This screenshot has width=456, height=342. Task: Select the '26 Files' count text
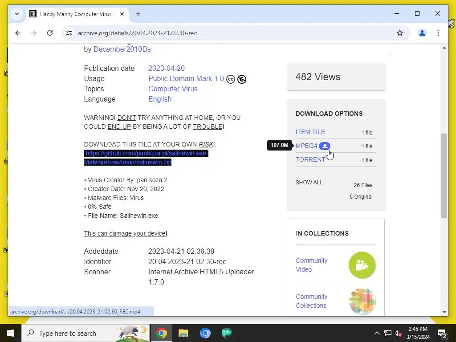pos(363,185)
